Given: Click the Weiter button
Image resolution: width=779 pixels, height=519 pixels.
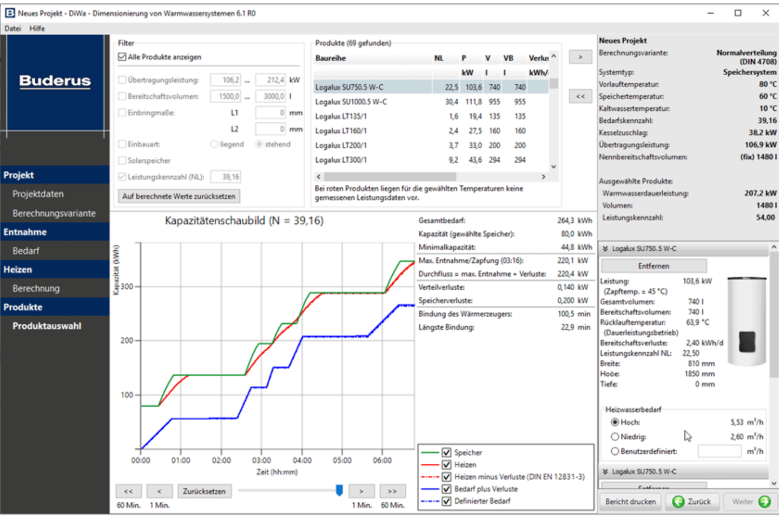Looking at the screenshot, I should pyautogui.click(x=750, y=502).
